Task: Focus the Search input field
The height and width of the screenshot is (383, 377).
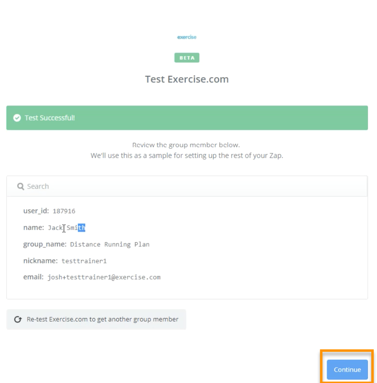Action: (187, 186)
